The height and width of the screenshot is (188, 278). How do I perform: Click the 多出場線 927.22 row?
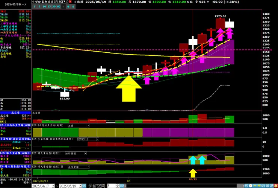(16, 47)
